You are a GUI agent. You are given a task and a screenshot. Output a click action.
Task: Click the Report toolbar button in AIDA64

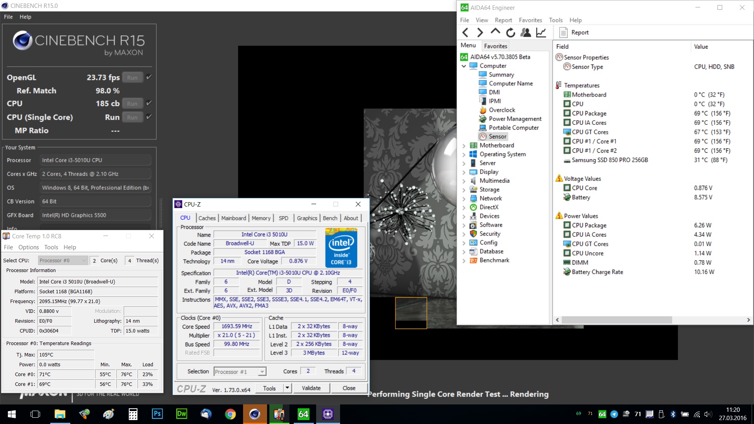tap(574, 33)
